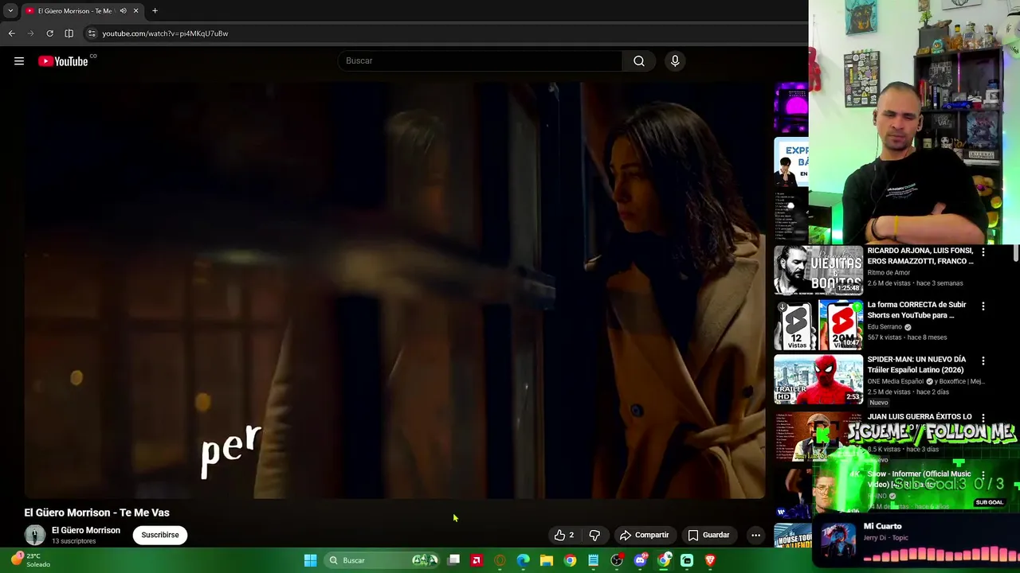Switch to the El Güero Morrison tab
The width and height of the screenshot is (1020, 573).
pos(76,10)
